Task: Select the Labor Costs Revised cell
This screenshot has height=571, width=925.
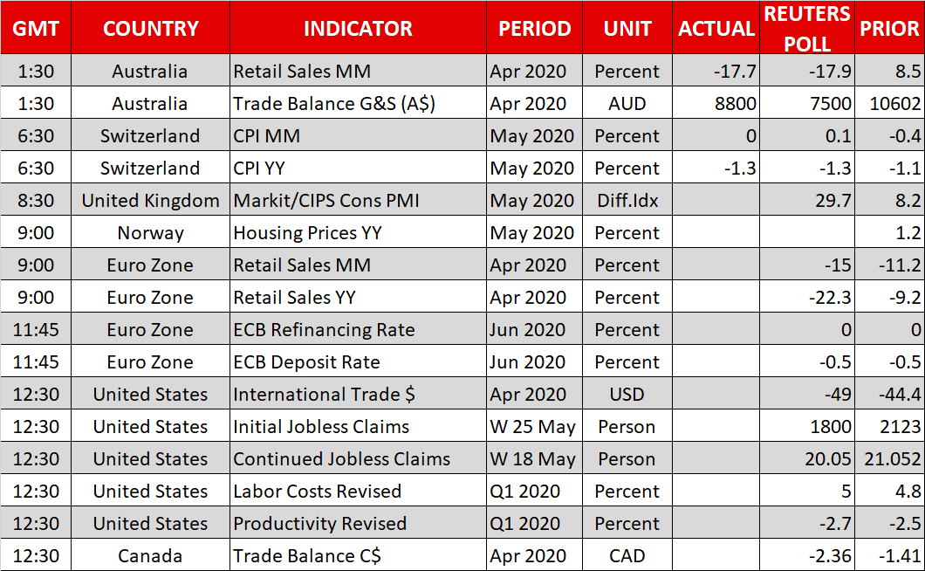Action: point(317,492)
